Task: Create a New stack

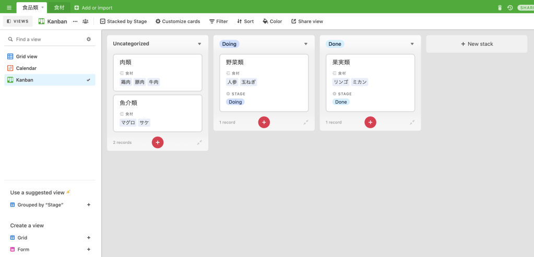Action: point(477,44)
